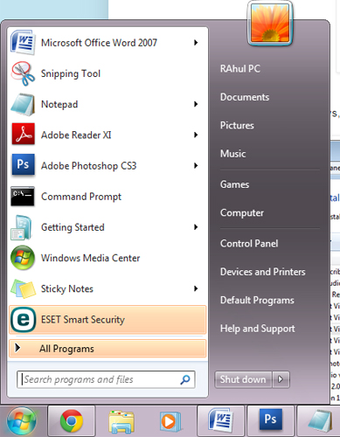Click Command Prompt text label
This screenshot has height=437, width=340.
point(81,197)
